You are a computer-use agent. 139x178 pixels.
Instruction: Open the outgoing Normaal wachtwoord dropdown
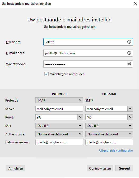click(x=109, y=134)
